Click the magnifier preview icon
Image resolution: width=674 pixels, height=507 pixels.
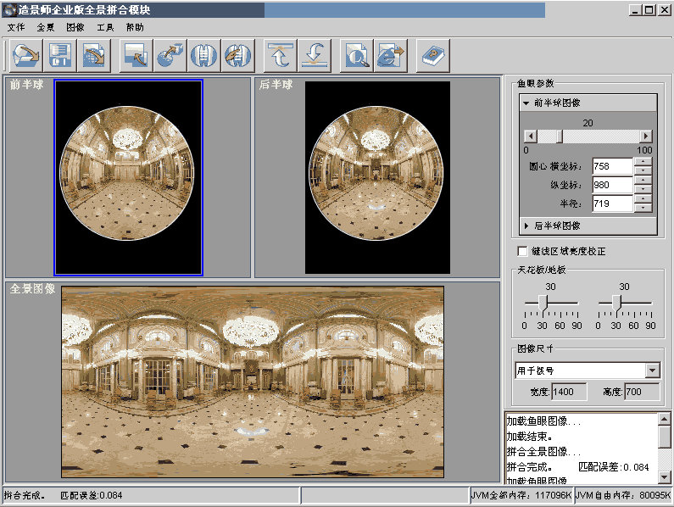(x=356, y=55)
